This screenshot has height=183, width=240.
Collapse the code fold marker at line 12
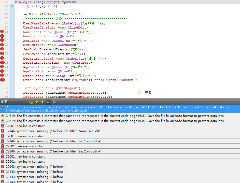click(12, 6)
